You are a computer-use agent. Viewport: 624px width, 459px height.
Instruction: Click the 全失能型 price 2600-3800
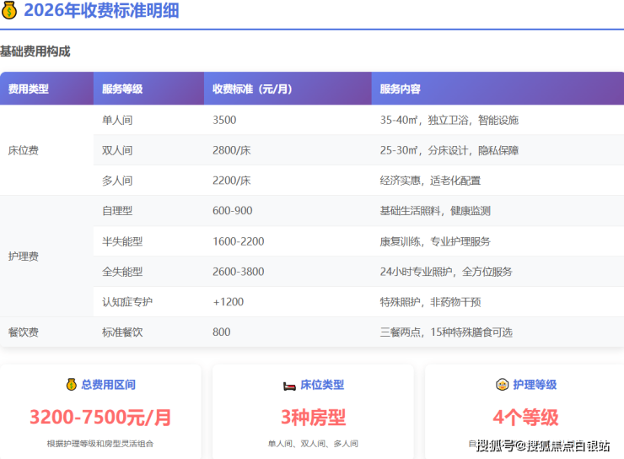(x=239, y=272)
